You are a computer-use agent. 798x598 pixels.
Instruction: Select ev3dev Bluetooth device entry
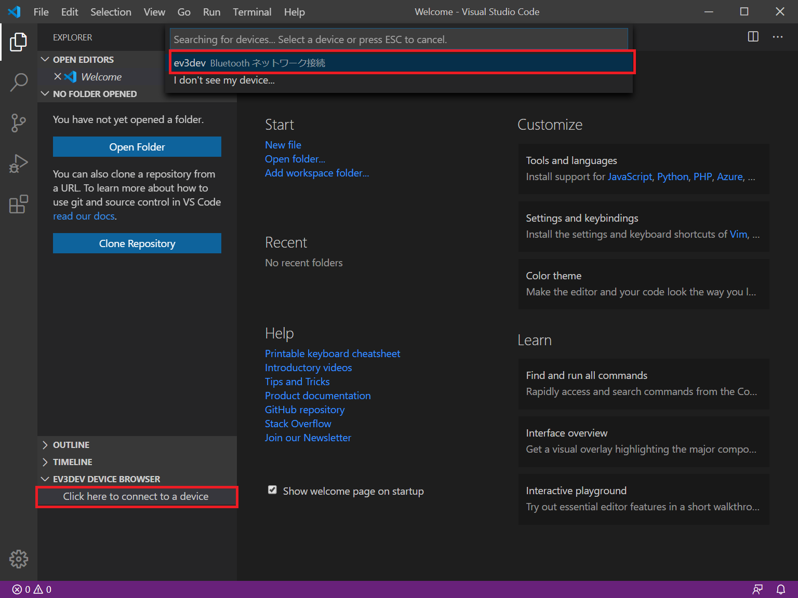(402, 63)
